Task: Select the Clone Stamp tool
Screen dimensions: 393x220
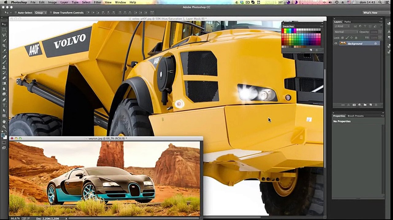Action: coord(4,68)
